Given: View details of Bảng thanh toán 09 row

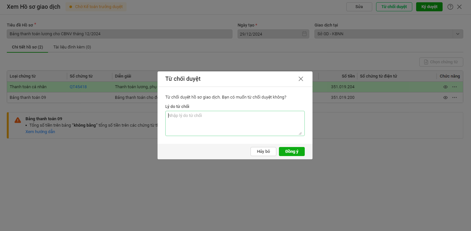Looking at the screenshot, I should pyautogui.click(x=445, y=98).
